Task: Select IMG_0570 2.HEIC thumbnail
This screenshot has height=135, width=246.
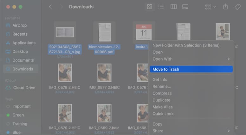Action: tap(65, 113)
